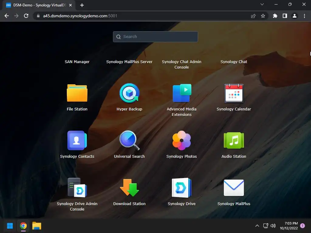Open the Chrome profile menu
This screenshot has height=233, width=311.
pyautogui.click(x=295, y=16)
